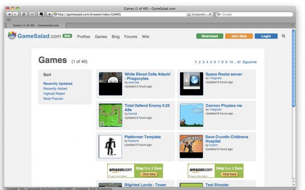Open Cannon Physics me game title

(224, 106)
